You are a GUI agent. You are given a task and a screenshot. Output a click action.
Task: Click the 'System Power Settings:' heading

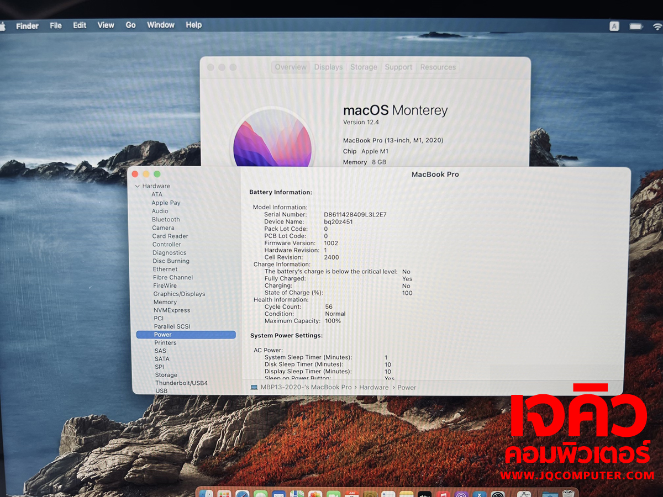[x=286, y=335]
